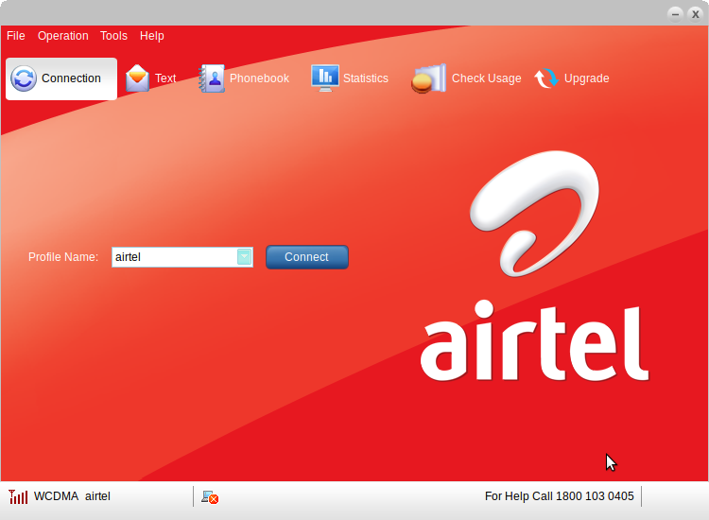Open the Statistics monitor icon
709x520 pixels.
click(x=324, y=78)
